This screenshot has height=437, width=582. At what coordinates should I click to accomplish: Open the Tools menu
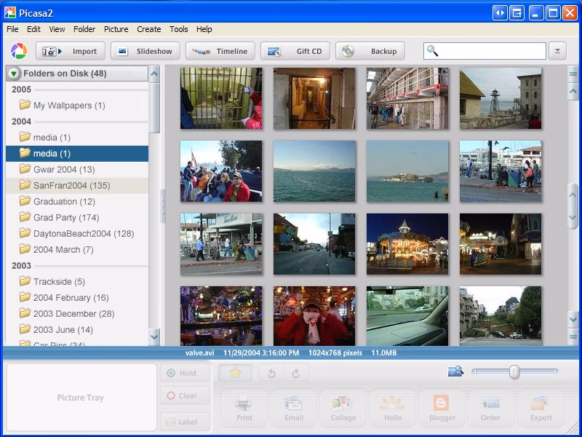(x=178, y=29)
